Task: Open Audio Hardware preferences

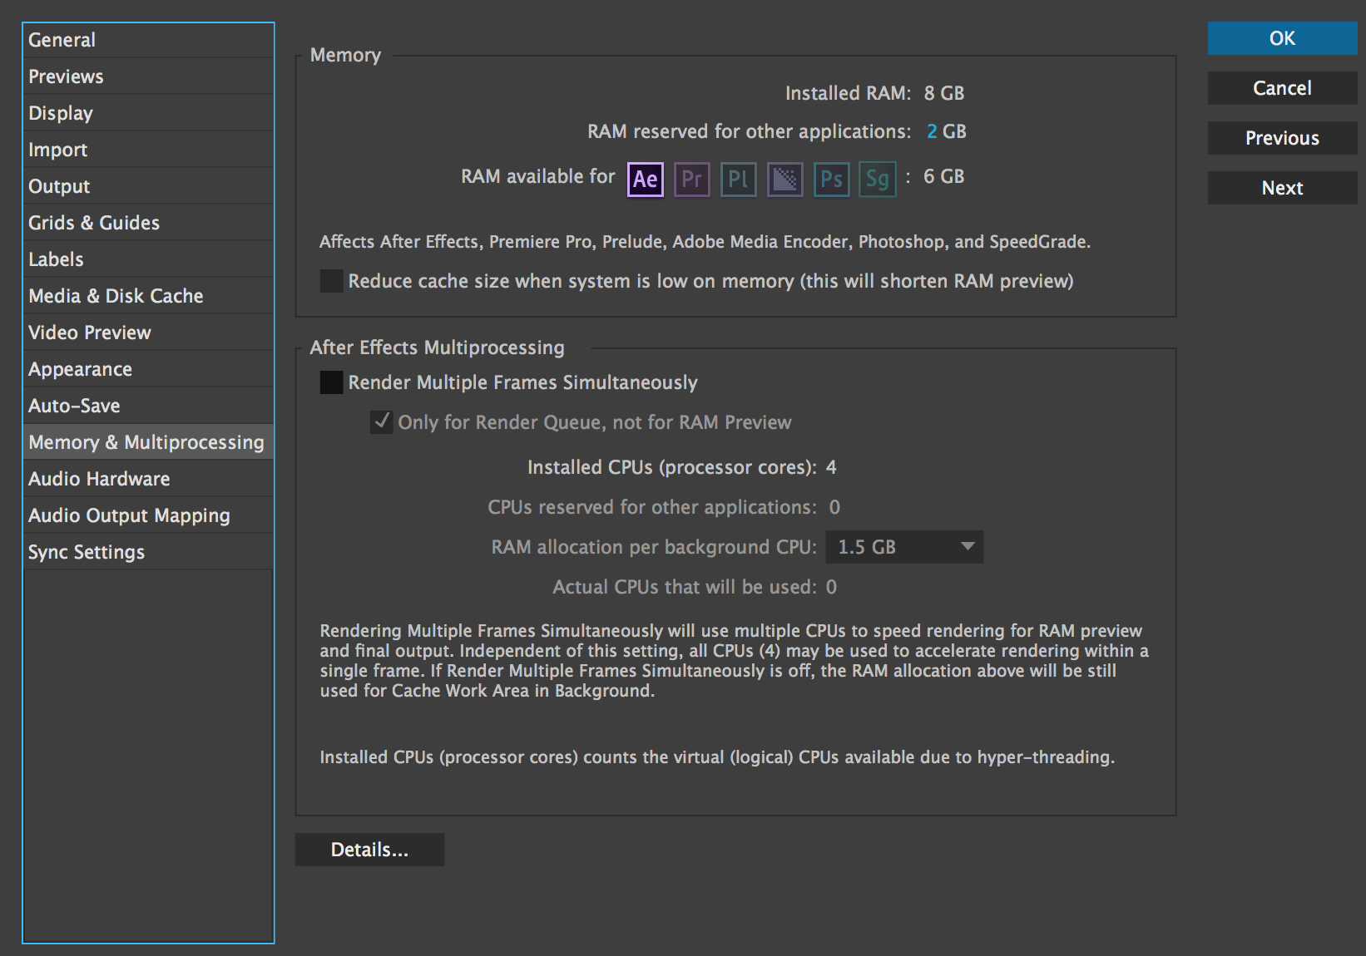Action: [148, 479]
